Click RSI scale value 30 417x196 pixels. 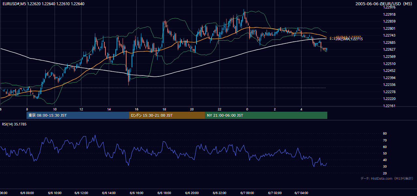(x=385, y=167)
